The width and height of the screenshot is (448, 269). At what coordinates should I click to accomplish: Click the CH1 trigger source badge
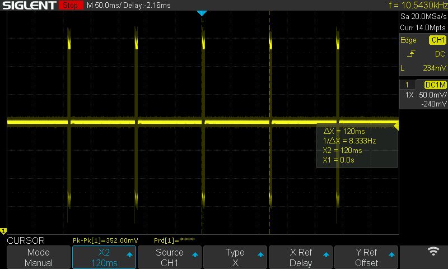[437, 40]
